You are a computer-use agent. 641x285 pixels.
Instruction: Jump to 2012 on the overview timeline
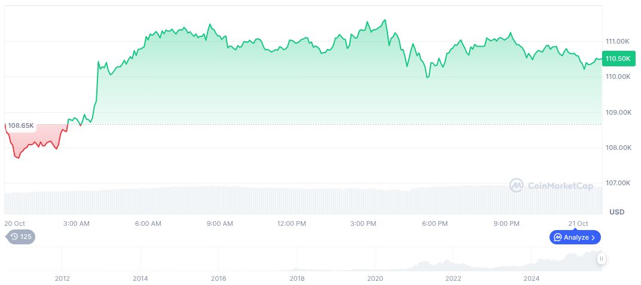(62, 278)
